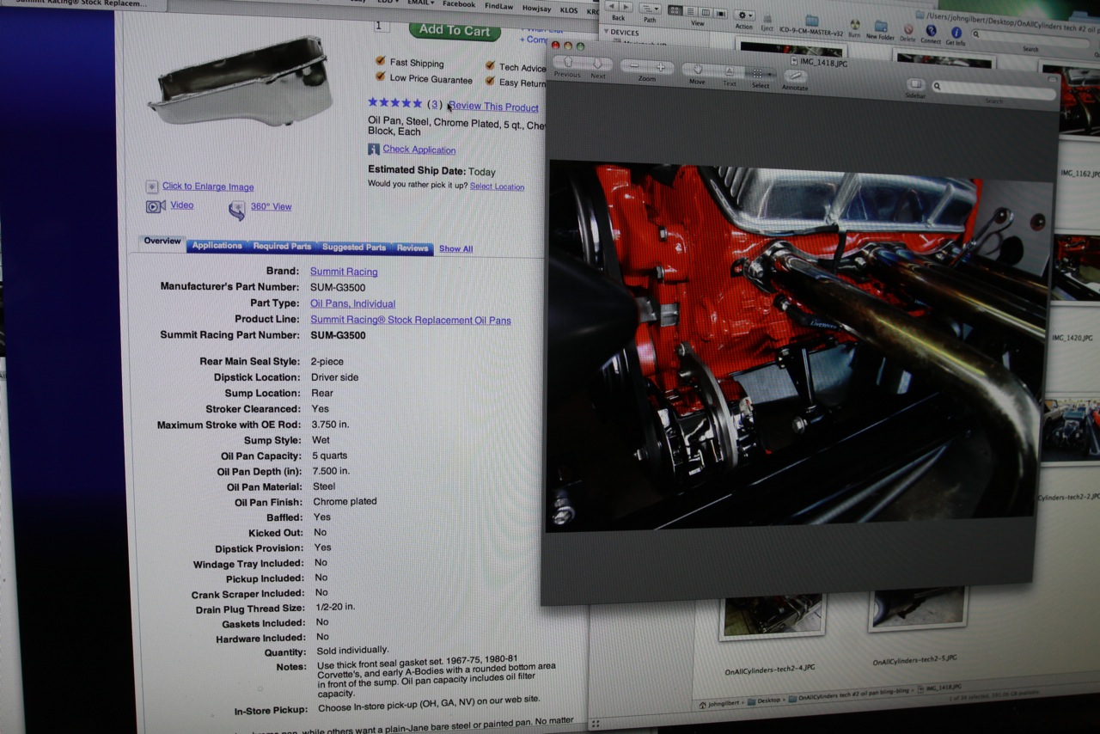Image resolution: width=1100 pixels, height=734 pixels.
Task: Open the Path dropdown in Finder
Action: pyautogui.click(x=650, y=9)
